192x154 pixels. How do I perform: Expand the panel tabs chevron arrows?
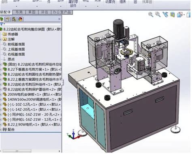pyautogui.click(x=59, y=19)
